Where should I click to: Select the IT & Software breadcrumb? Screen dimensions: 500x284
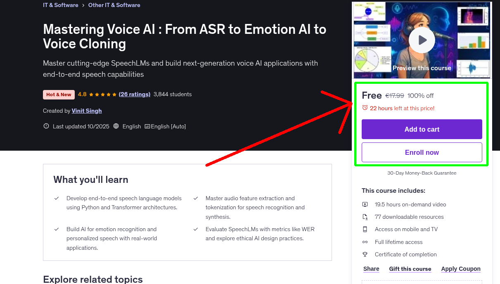point(60,5)
